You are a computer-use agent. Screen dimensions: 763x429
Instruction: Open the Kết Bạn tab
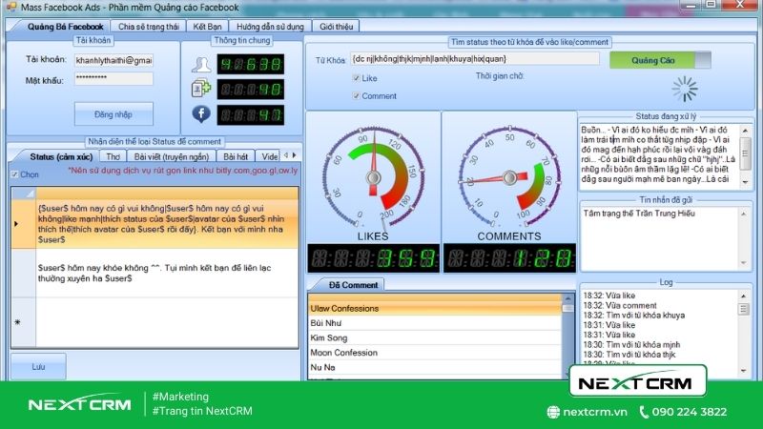coord(206,26)
